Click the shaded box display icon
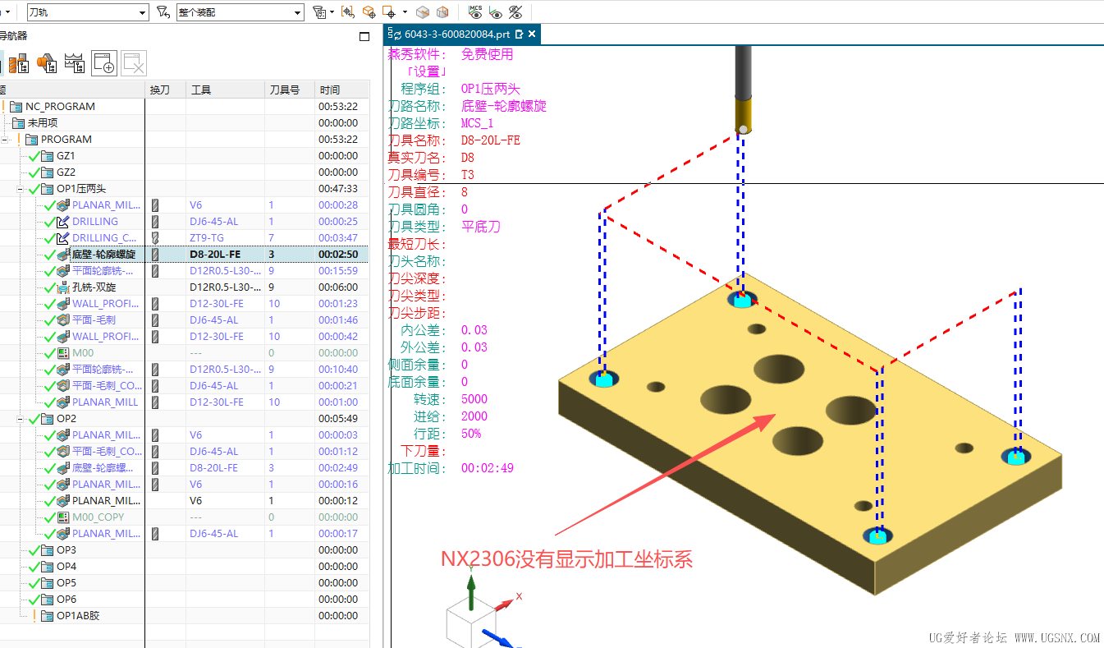This screenshot has height=648, width=1104. [423, 12]
